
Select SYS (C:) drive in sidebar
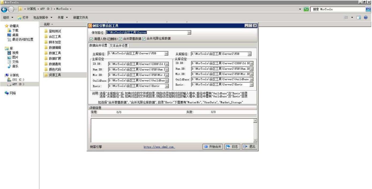point(9,80)
